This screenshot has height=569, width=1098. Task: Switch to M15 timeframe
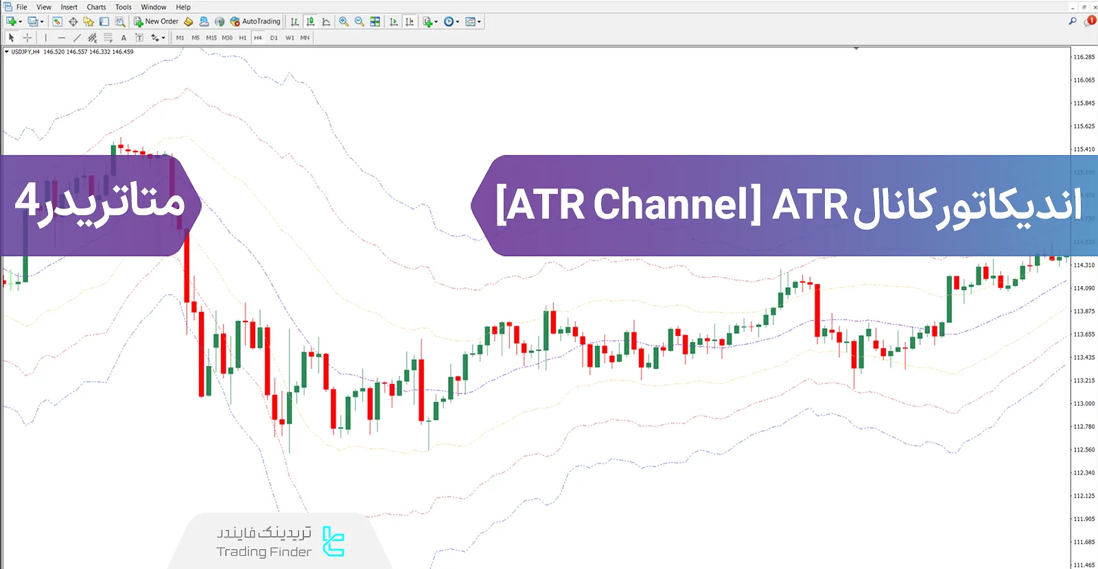[211, 38]
